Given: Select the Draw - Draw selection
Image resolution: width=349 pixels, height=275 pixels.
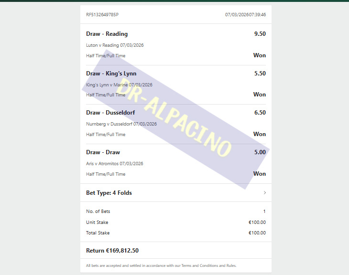Looking at the screenshot, I should click(x=103, y=152).
